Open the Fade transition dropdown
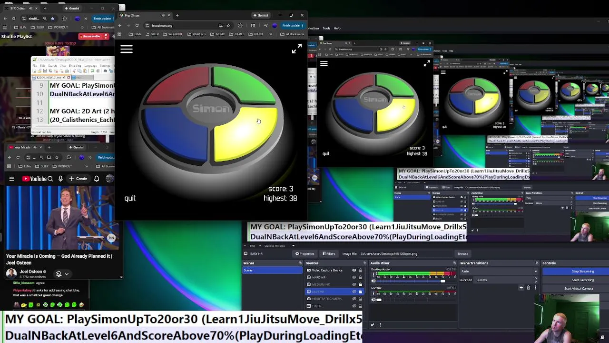 click(x=500, y=272)
